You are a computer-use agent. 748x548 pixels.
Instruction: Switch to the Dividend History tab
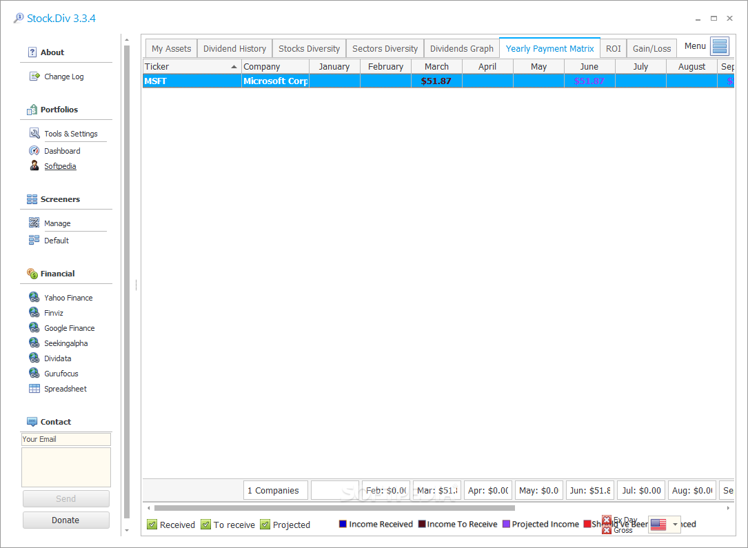pyautogui.click(x=234, y=49)
